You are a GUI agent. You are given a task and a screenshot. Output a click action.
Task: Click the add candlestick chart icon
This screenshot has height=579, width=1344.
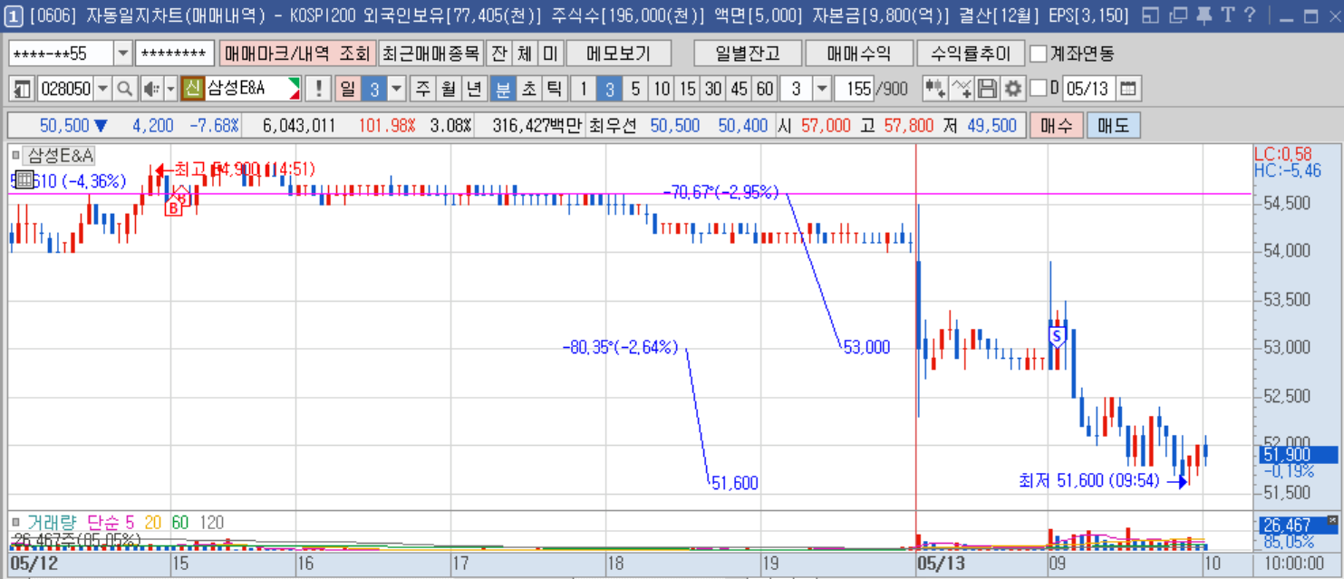click(935, 89)
